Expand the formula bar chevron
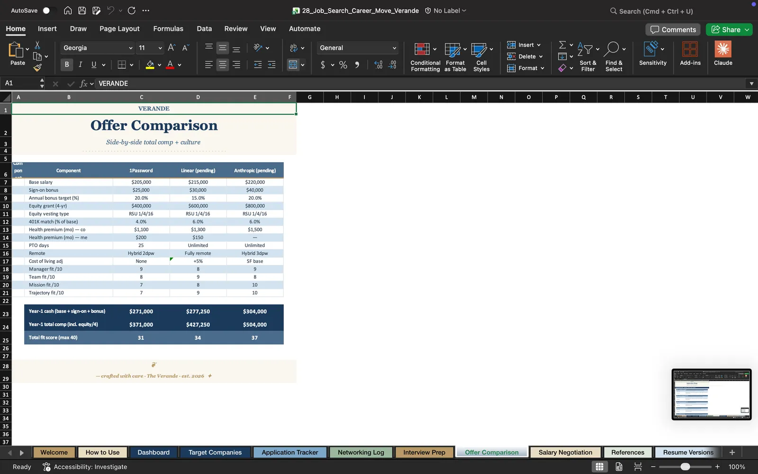This screenshot has height=474, width=758. pos(751,83)
